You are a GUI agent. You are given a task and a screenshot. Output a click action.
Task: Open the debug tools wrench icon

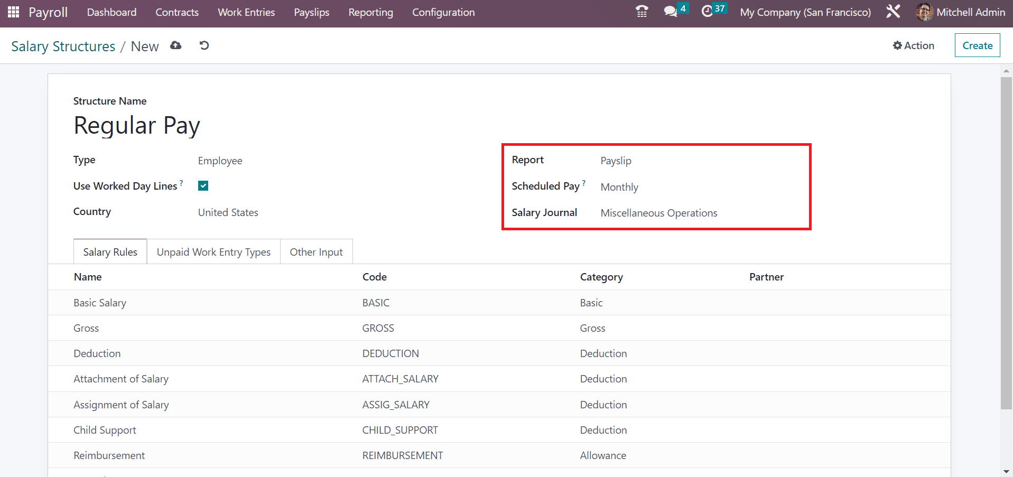point(893,12)
